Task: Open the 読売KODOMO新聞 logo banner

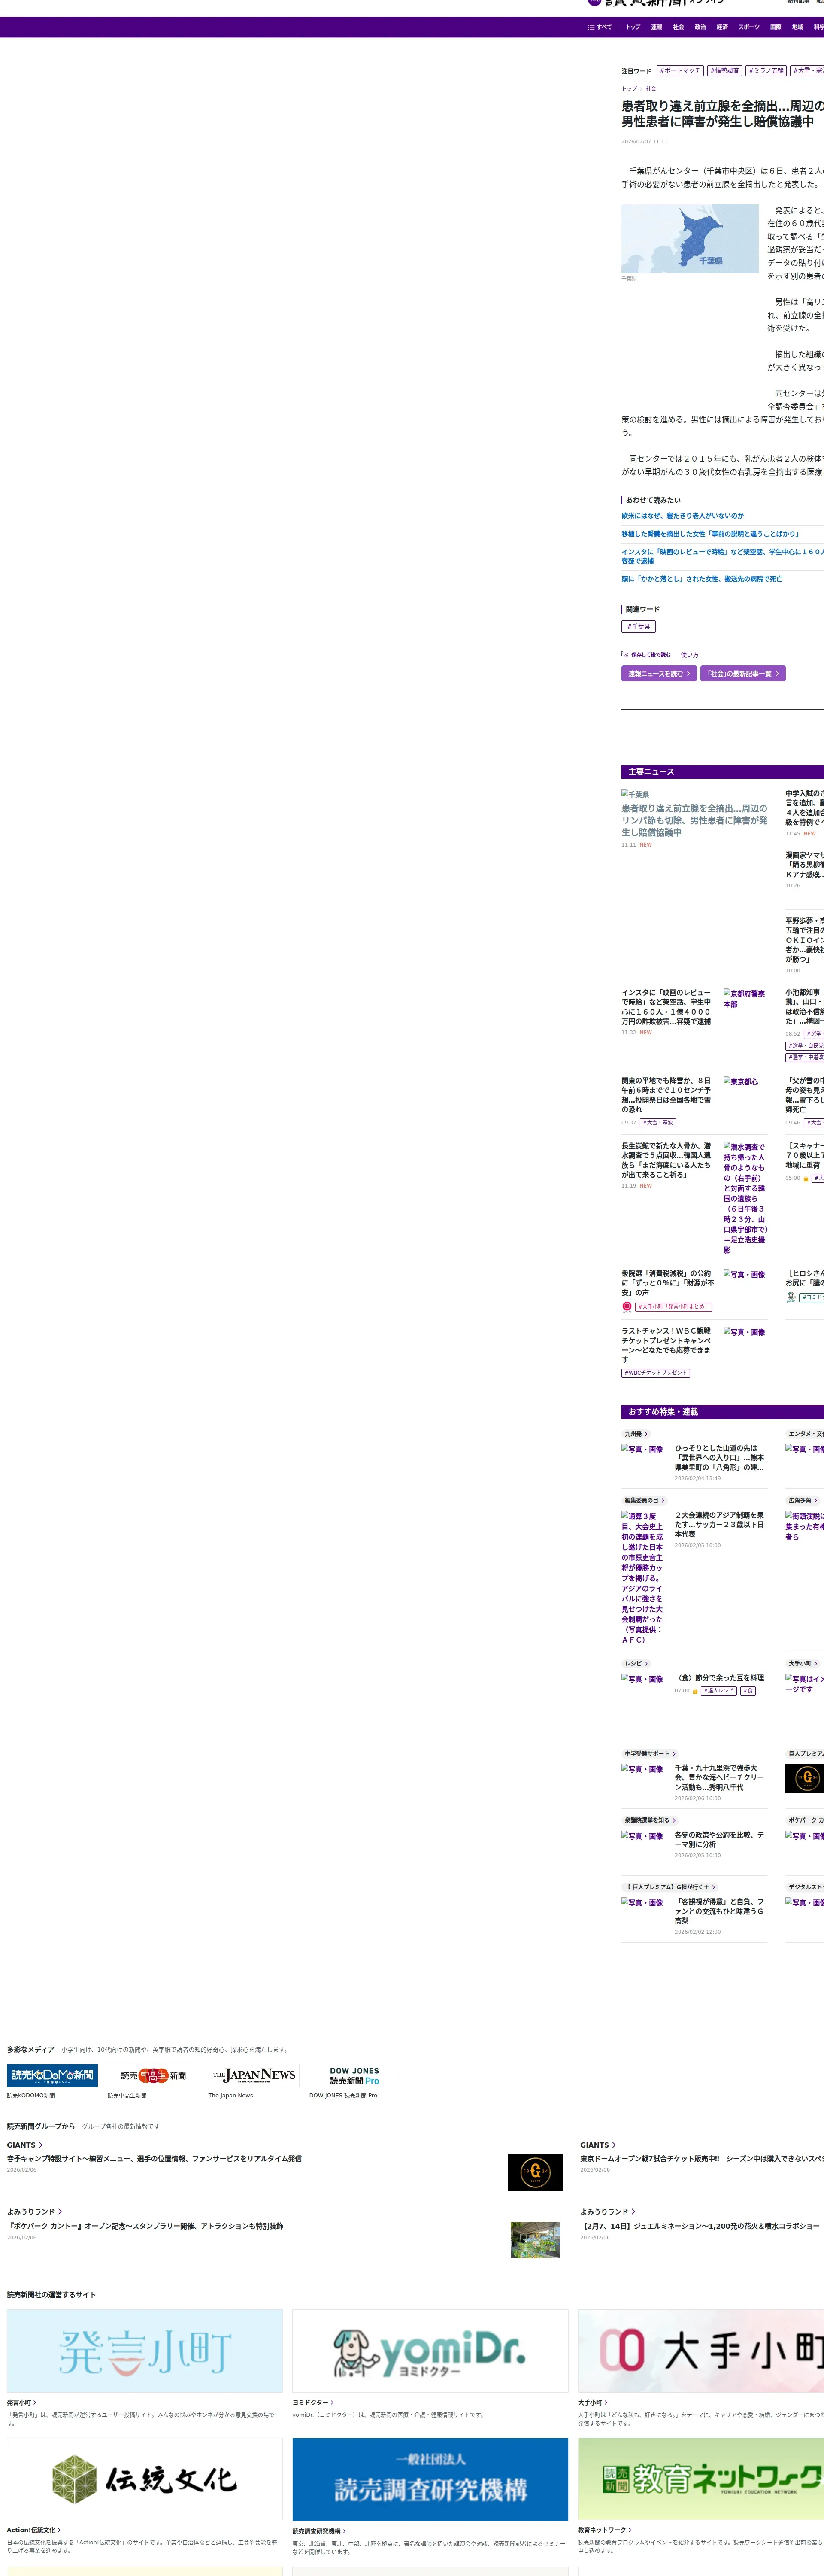Action: (x=52, y=2075)
